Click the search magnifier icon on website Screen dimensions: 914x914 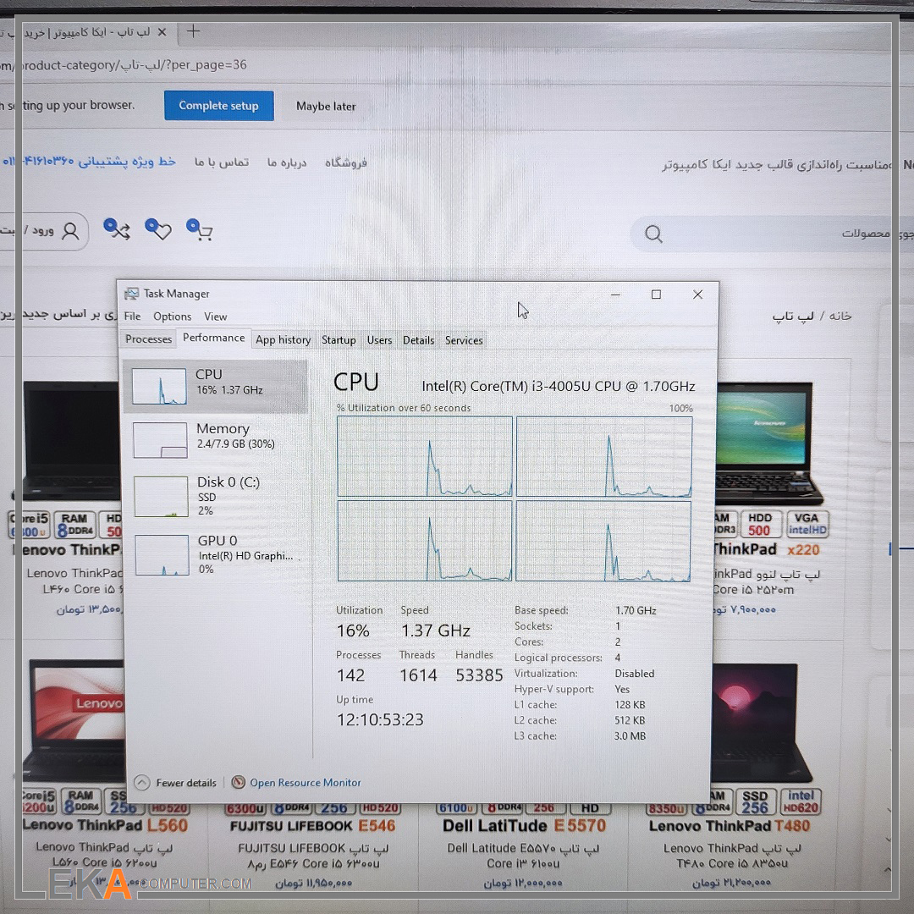click(x=653, y=234)
